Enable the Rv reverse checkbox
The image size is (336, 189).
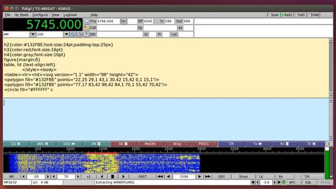[285, 176]
